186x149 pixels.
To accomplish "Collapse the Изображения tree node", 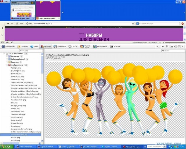I will coord(7,65).
